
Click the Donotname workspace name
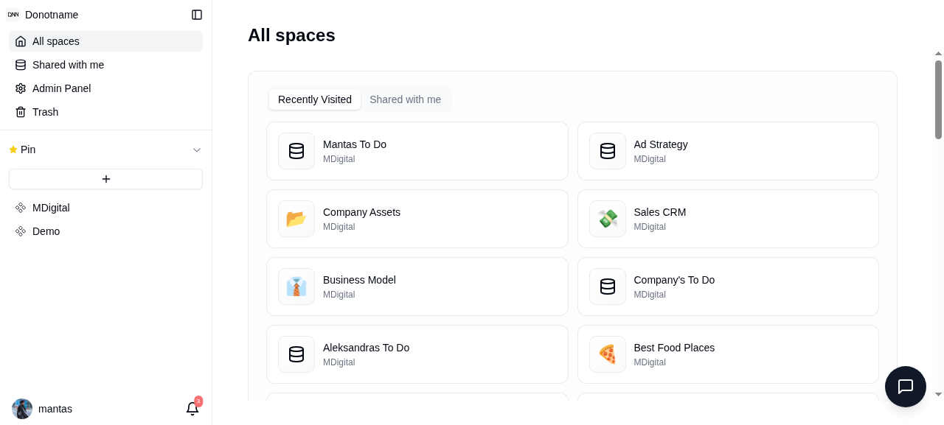tap(52, 15)
